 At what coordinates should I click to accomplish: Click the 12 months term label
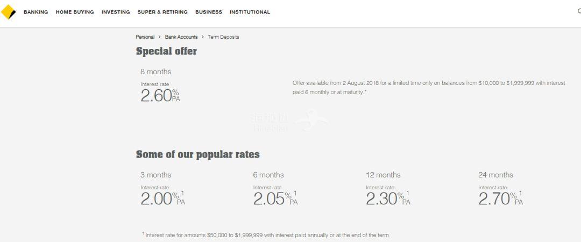coord(383,175)
